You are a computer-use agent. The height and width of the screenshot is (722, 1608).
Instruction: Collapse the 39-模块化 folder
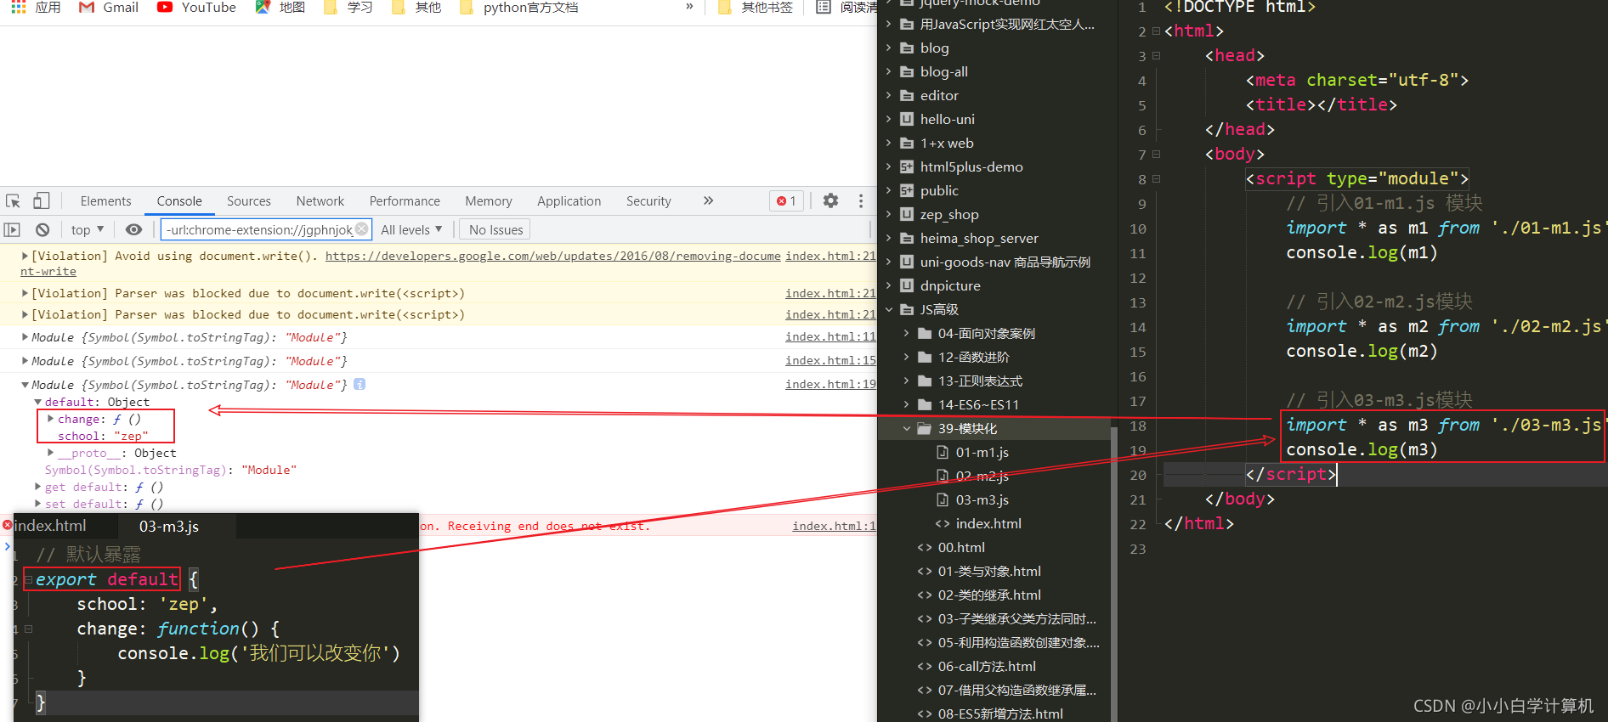pyautogui.click(x=907, y=428)
